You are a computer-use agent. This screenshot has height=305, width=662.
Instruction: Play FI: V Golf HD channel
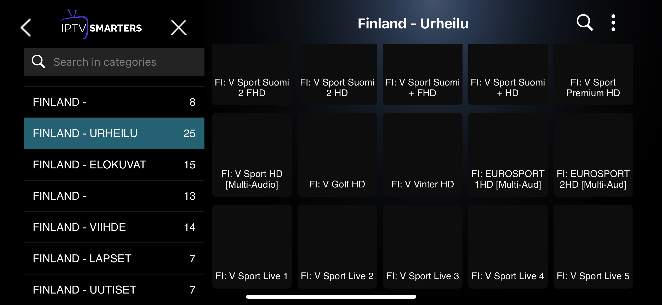point(337,155)
